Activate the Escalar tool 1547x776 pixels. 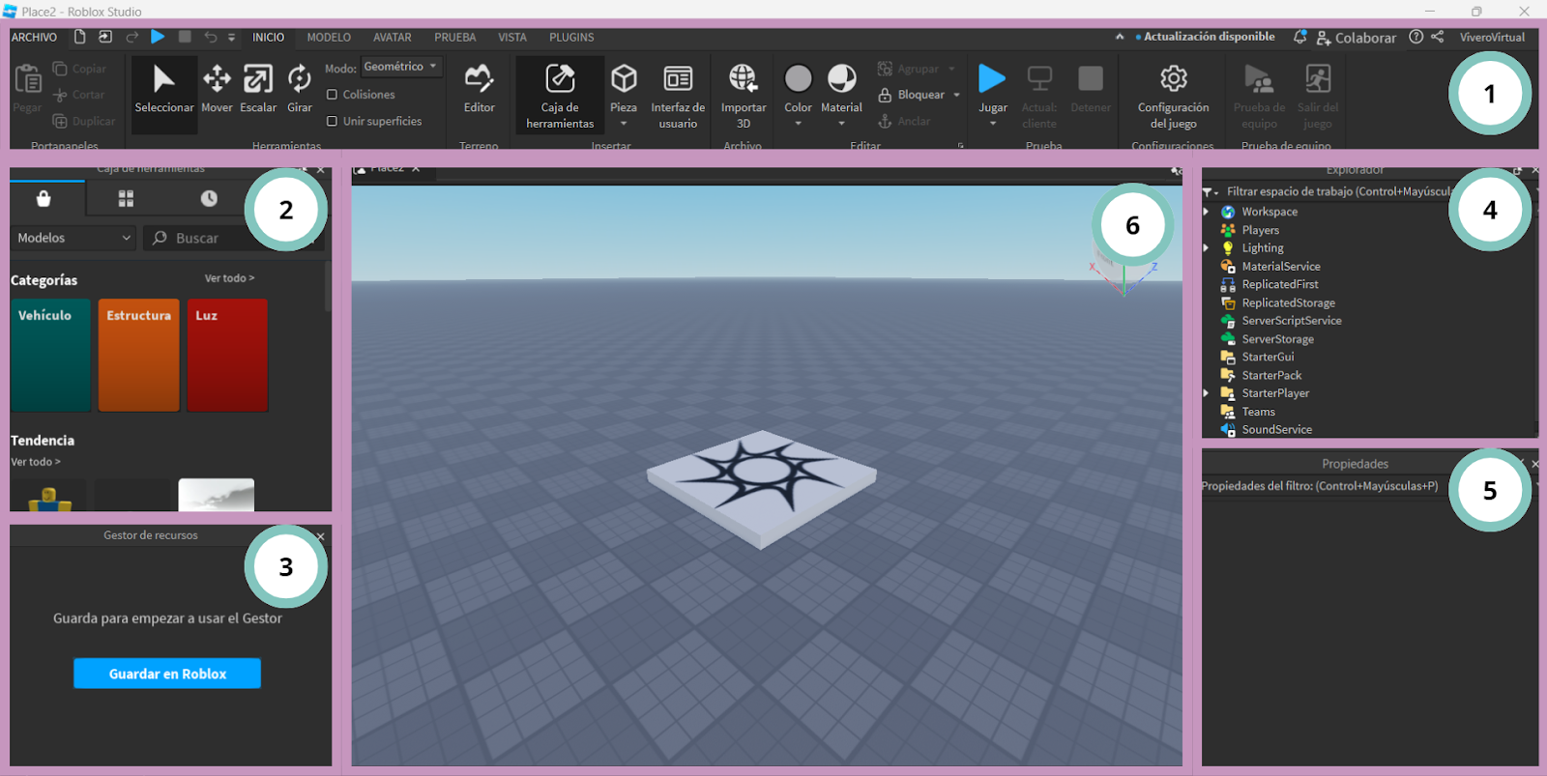(x=258, y=88)
